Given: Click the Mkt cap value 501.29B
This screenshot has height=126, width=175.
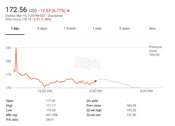Looking at the screenshot, I should pyautogui.click(x=51, y=115).
